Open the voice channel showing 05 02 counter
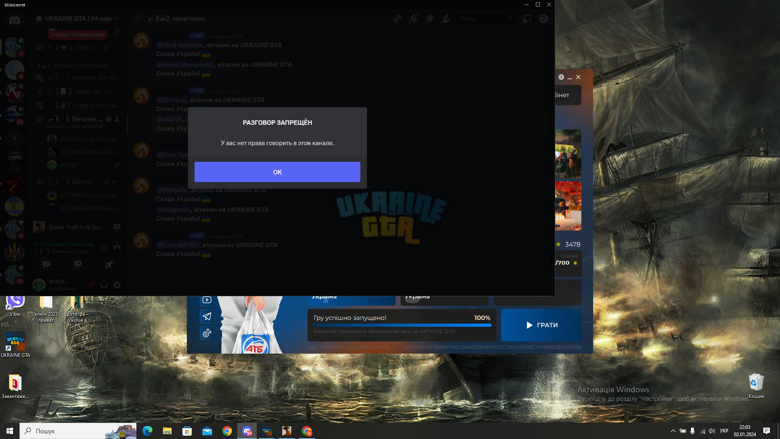 click(78, 182)
